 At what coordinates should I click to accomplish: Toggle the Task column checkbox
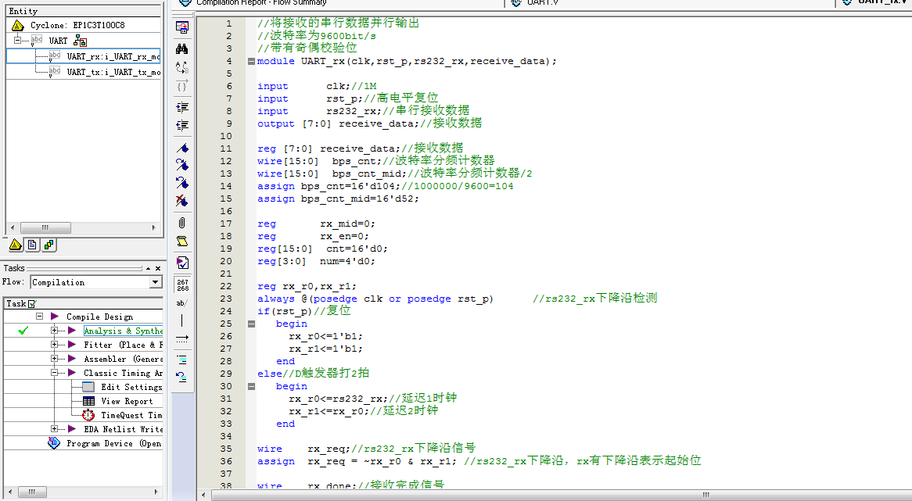pyautogui.click(x=32, y=303)
